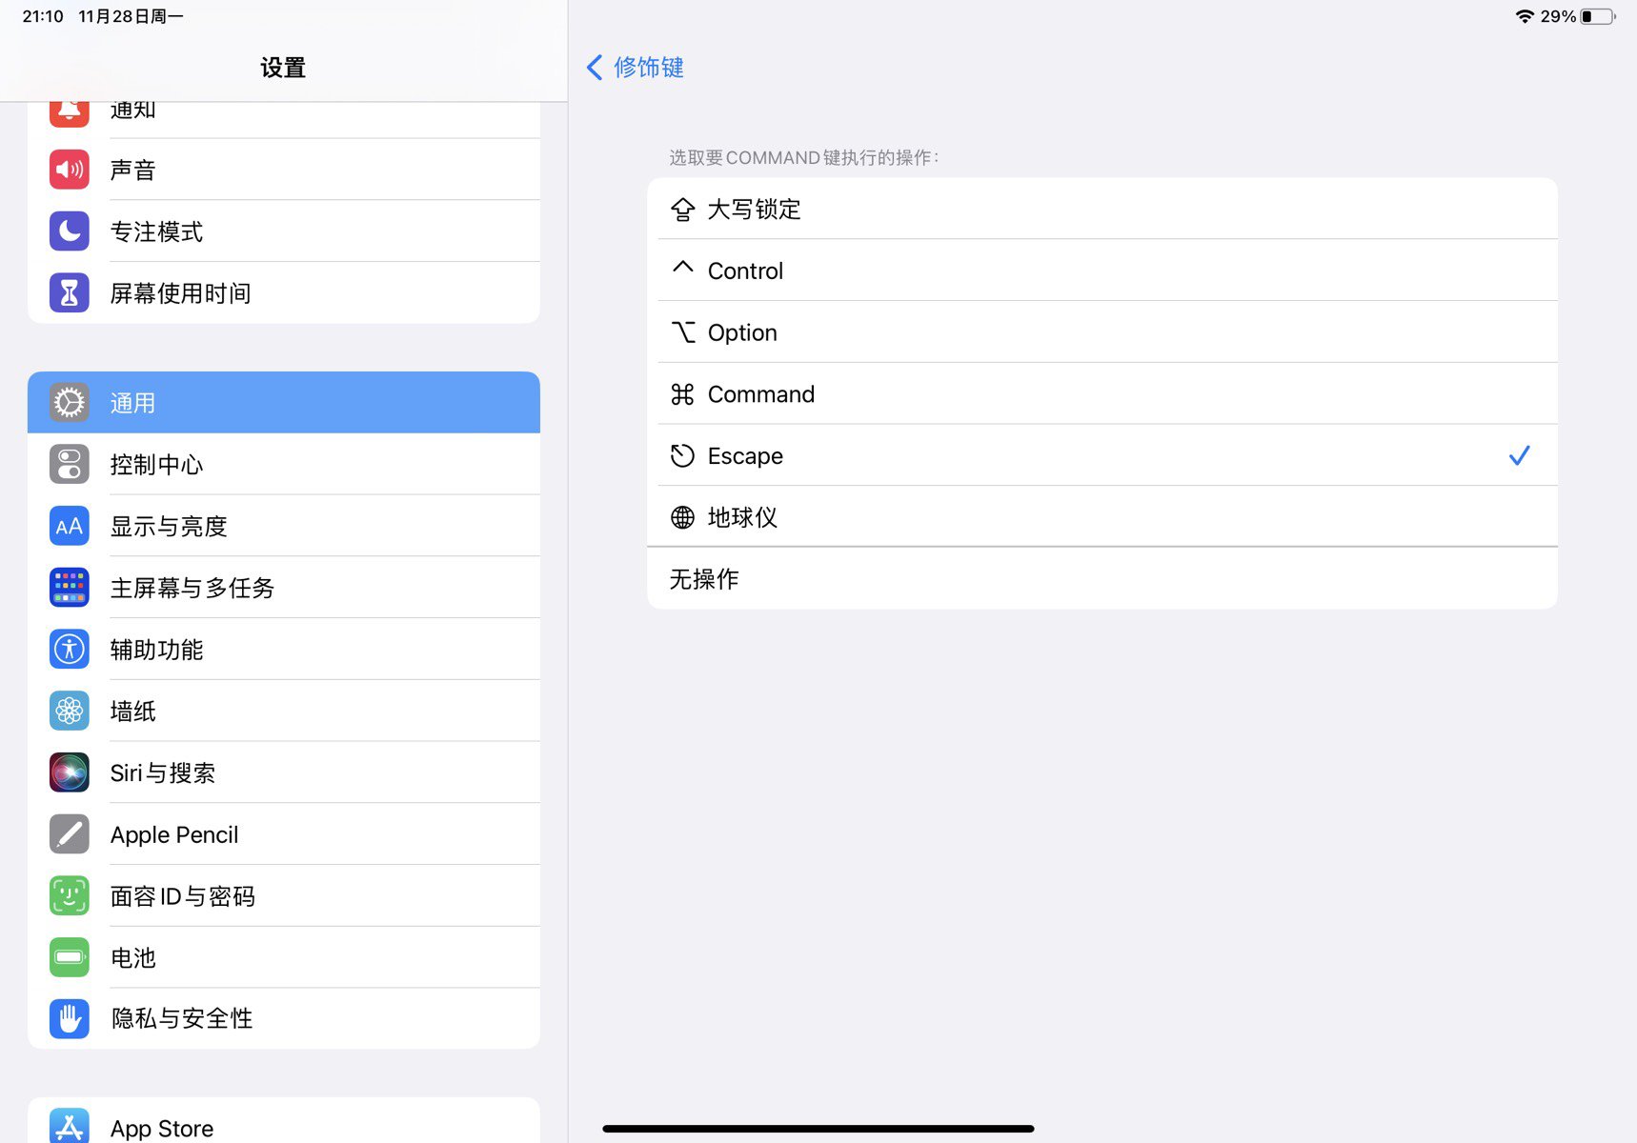The width and height of the screenshot is (1637, 1143).
Task: Tap the Globe key icon
Action: coord(682,517)
